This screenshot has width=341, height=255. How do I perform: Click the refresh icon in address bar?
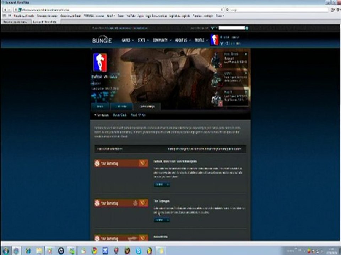pos(222,10)
